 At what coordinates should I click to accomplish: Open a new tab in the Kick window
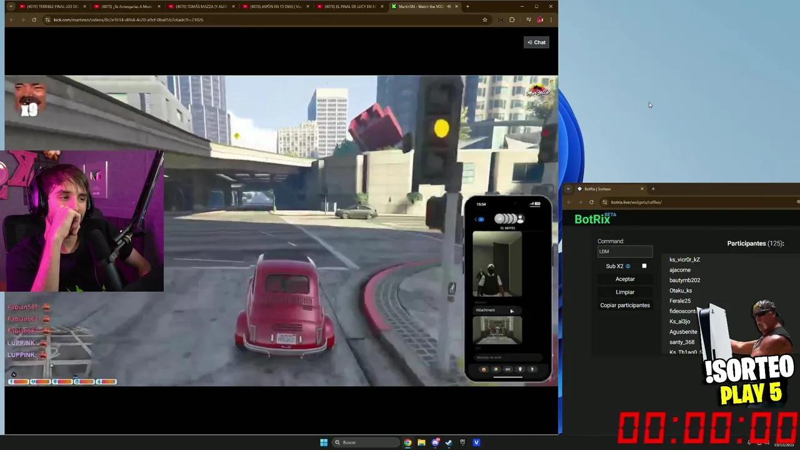coord(467,6)
